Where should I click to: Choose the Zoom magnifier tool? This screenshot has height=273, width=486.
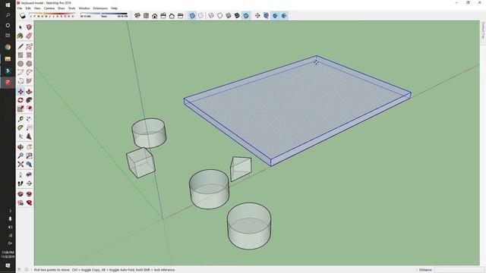pos(21,155)
